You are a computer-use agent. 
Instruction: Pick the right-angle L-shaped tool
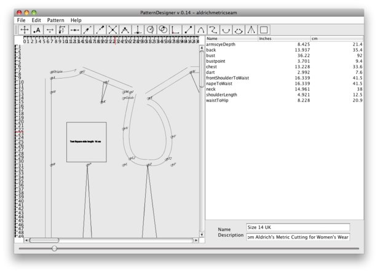coord(176,30)
